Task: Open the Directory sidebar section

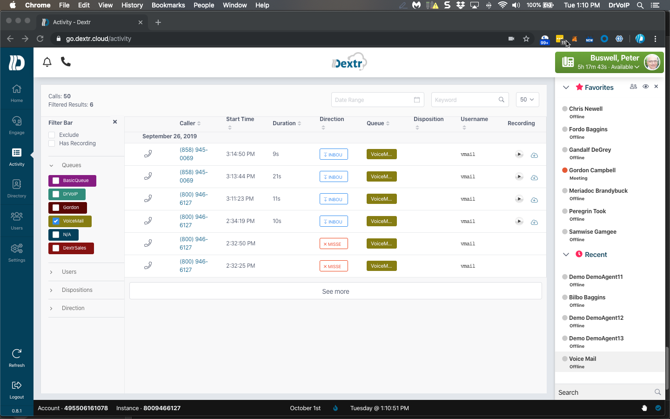Action: (17, 189)
